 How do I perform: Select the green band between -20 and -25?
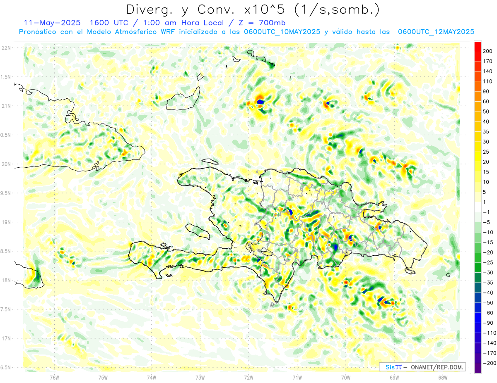pyautogui.click(x=478, y=257)
